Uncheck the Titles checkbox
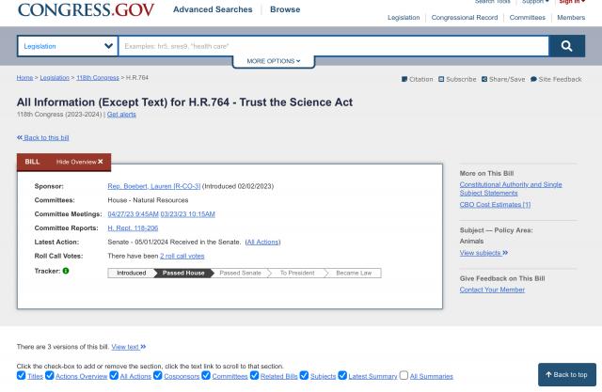The width and height of the screenshot is (602, 392). point(23,376)
